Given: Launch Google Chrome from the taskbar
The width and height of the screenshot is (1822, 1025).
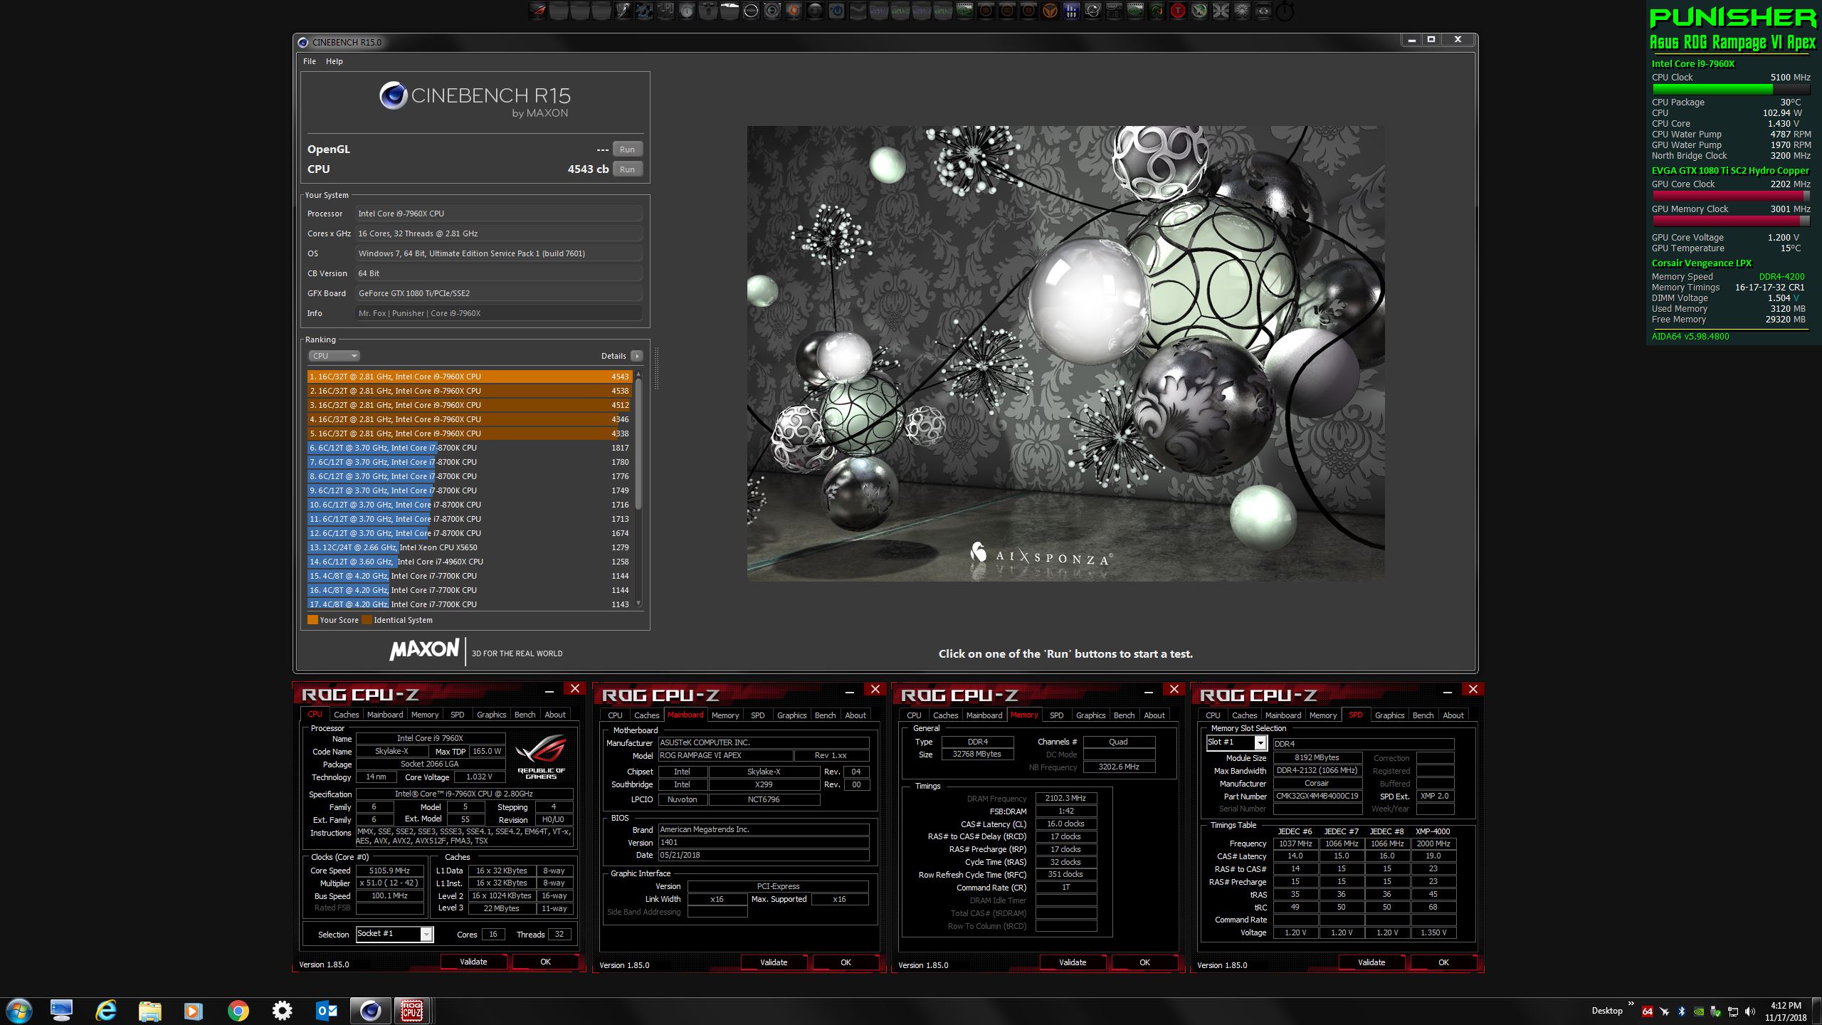Looking at the screenshot, I should (238, 1010).
